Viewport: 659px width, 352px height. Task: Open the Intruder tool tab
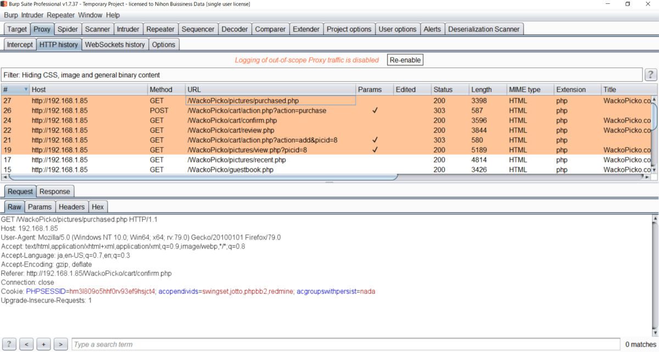coord(129,29)
